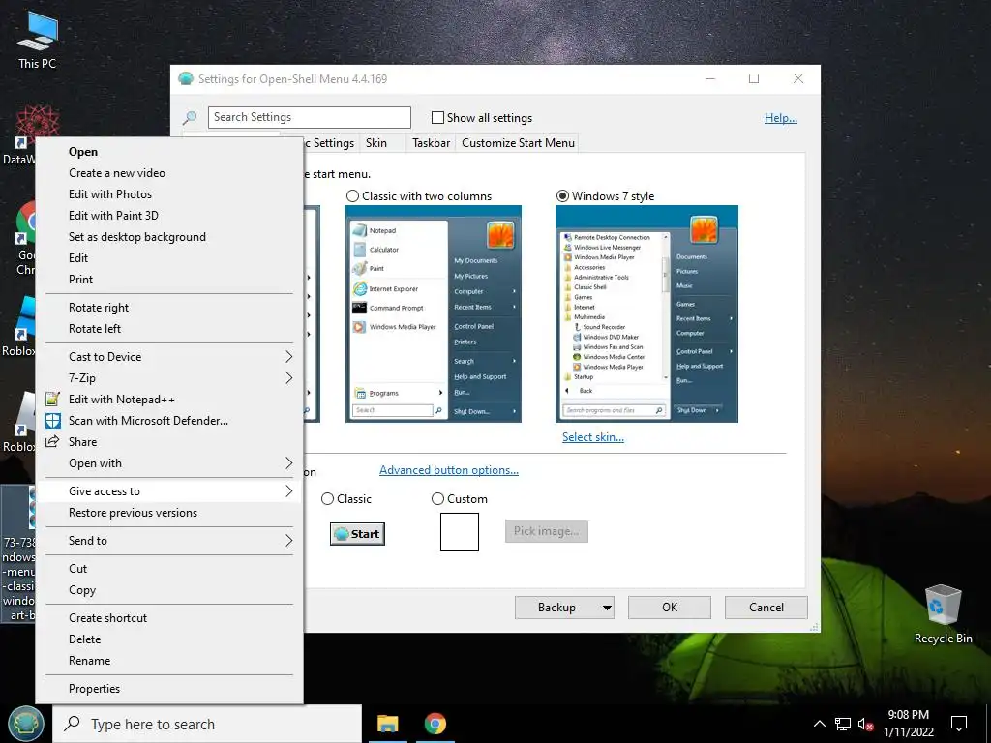Choose Delete from context menu
The height and width of the screenshot is (743, 991).
point(169,639)
